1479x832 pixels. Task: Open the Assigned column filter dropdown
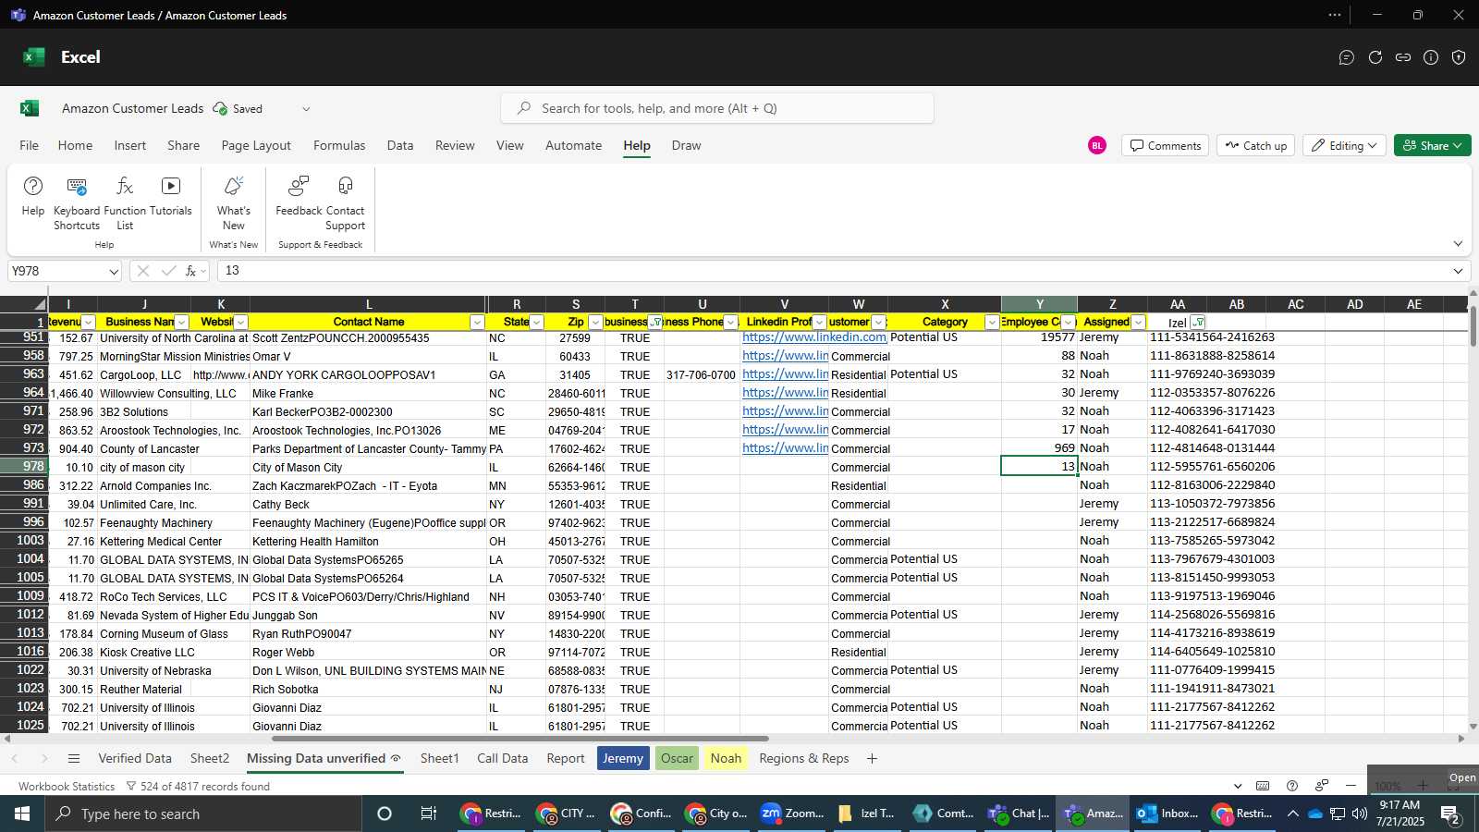[x=1138, y=323]
